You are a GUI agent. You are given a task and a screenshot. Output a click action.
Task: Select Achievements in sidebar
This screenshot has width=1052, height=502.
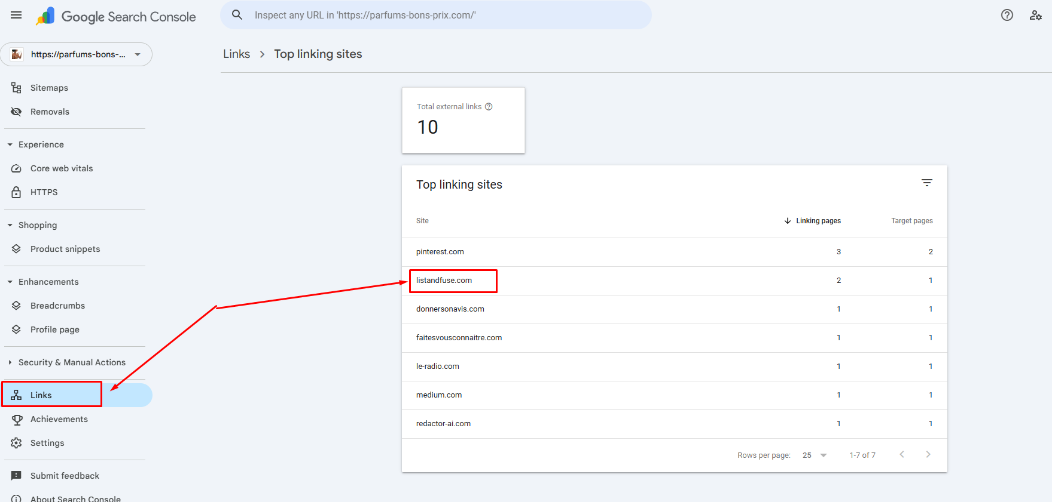tap(59, 419)
